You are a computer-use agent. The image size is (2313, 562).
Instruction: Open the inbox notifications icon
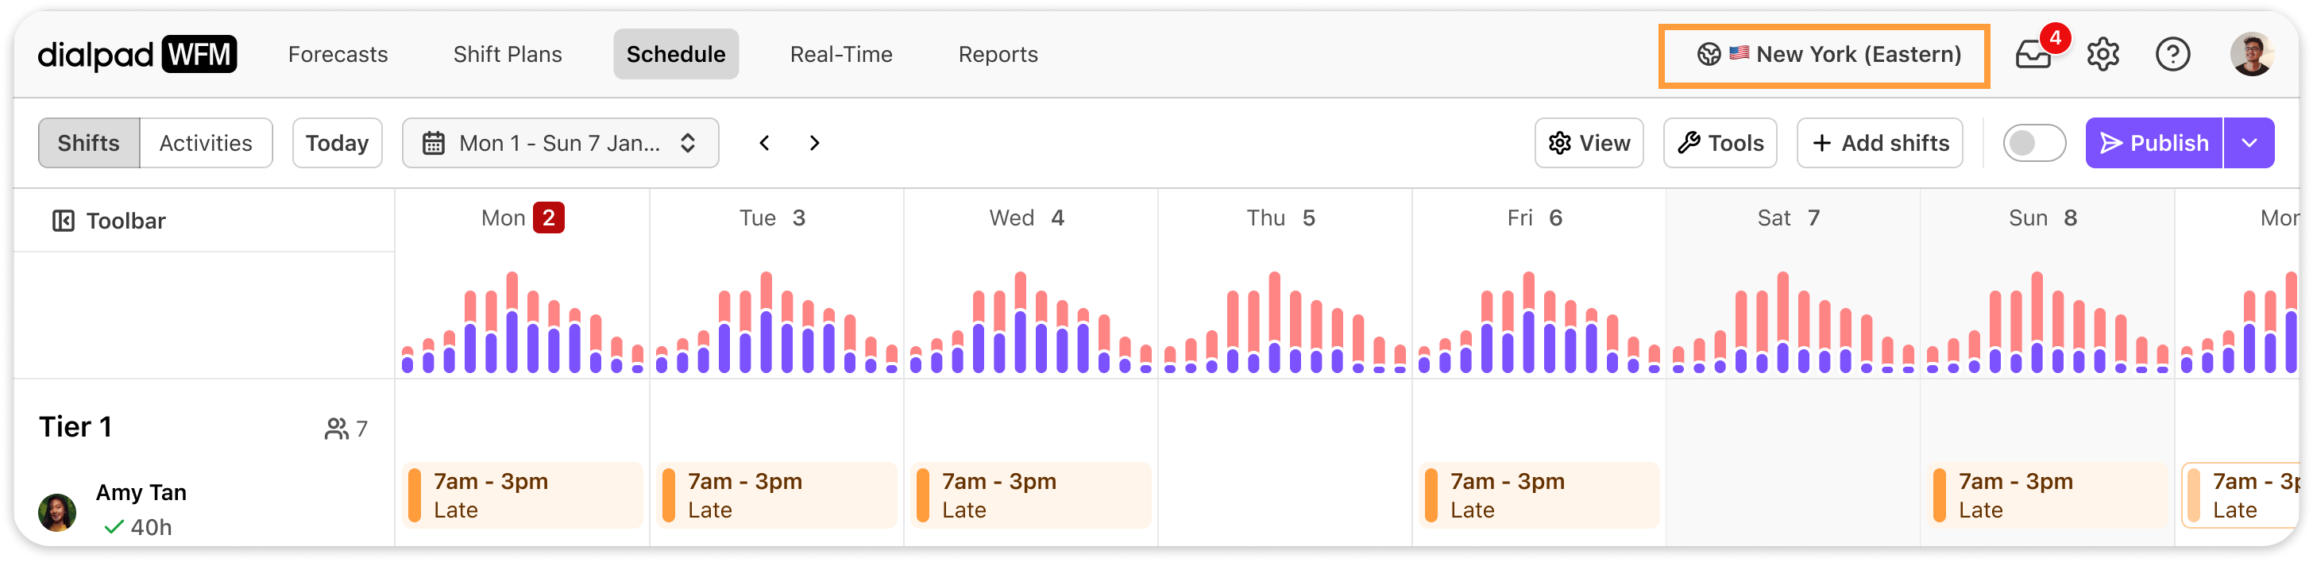pos(2033,54)
